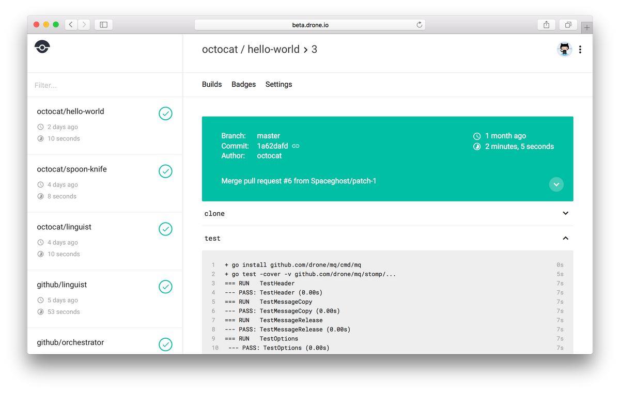Viewport: 620px width, 393px height.
Task: Open the three-dot options menu
Action: click(580, 50)
